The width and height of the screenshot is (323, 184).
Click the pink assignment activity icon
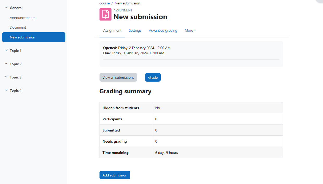pyautogui.click(x=105, y=14)
